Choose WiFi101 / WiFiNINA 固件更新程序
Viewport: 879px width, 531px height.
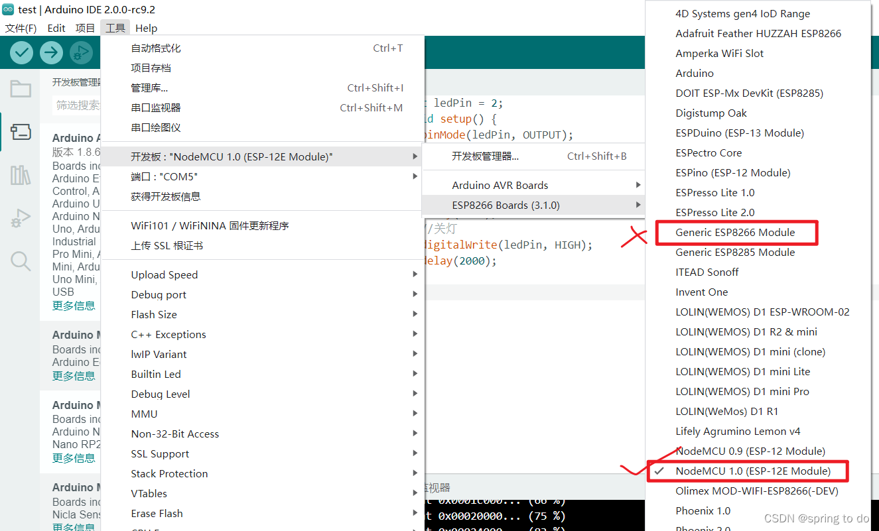coord(263,226)
